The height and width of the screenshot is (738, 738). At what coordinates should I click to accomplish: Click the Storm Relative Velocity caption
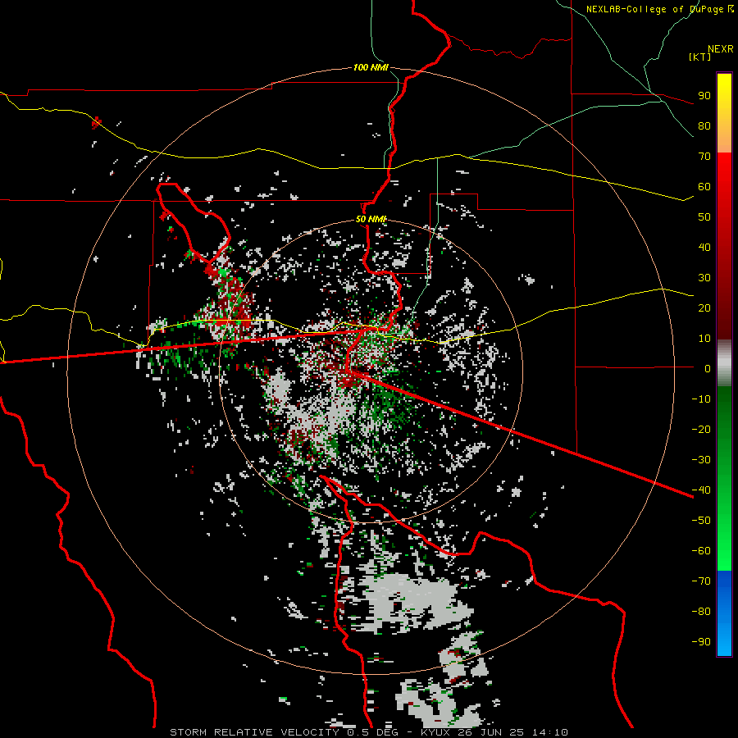(x=369, y=732)
